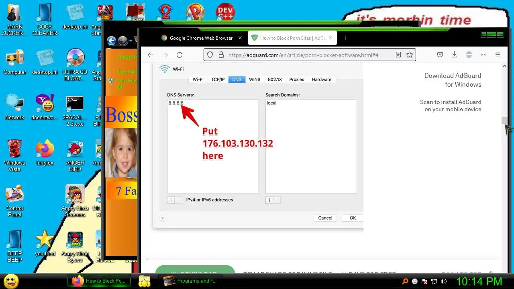The height and width of the screenshot is (289, 514).
Task: Click OK in the pictured Wi-Fi dialog
Action: pyautogui.click(x=352, y=218)
